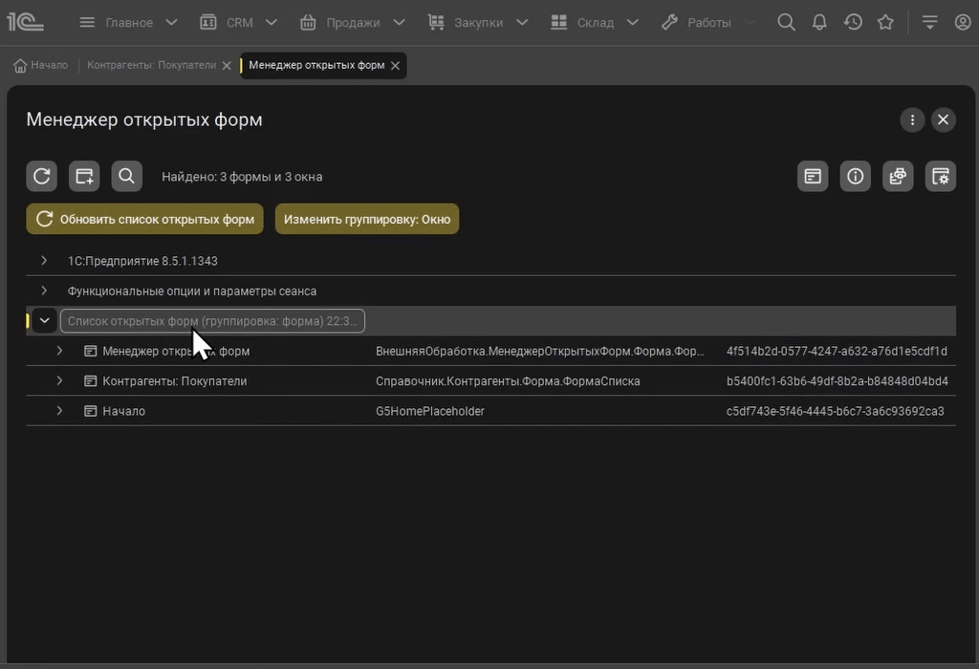Go to the Начало home tab
The image size is (979, 669).
40,65
